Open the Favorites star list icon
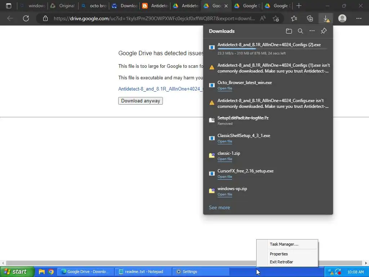This screenshot has height=277, width=369. click(x=294, y=18)
